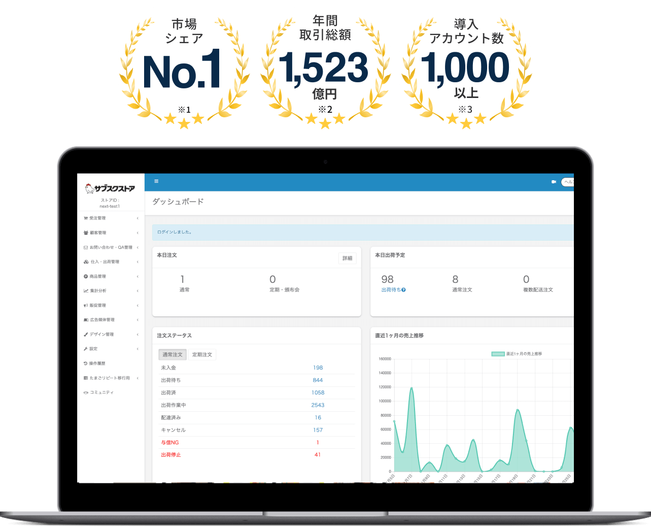This screenshot has width=651, height=527.
Task: Open the ヘルプ button in the top bar
Action: pyautogui.click(x=568, y=182)
